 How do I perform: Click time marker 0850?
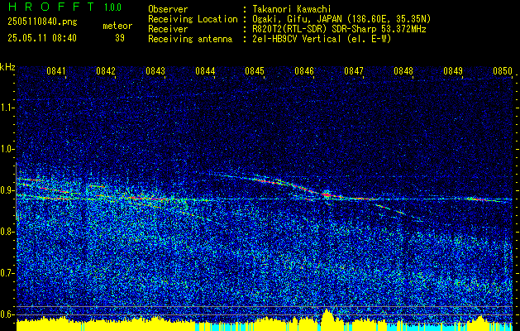(503, 71)
